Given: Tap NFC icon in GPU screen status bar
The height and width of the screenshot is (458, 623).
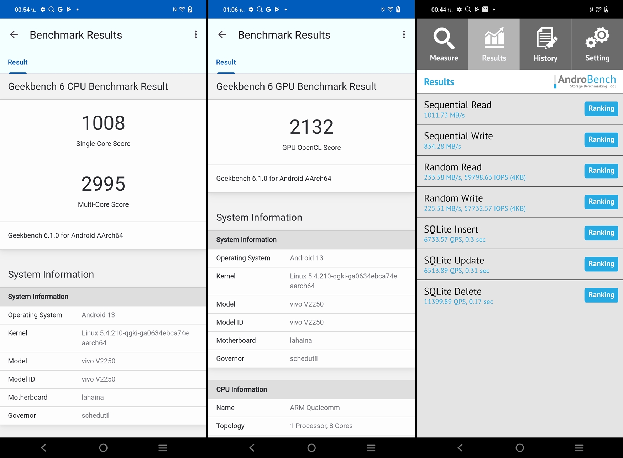Looking at the screenshot, I should pos(383,10).
